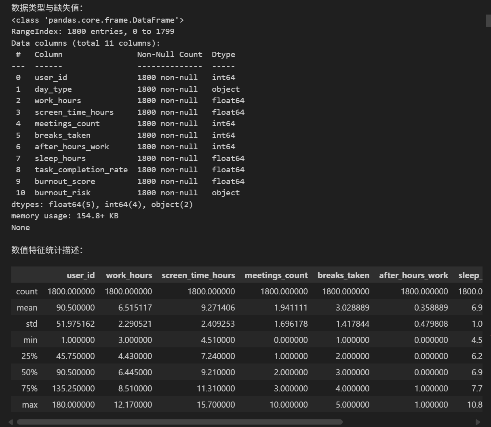Click the 50% row label
The height and width of the screenshot is (427, 491).
coord(29,372)
